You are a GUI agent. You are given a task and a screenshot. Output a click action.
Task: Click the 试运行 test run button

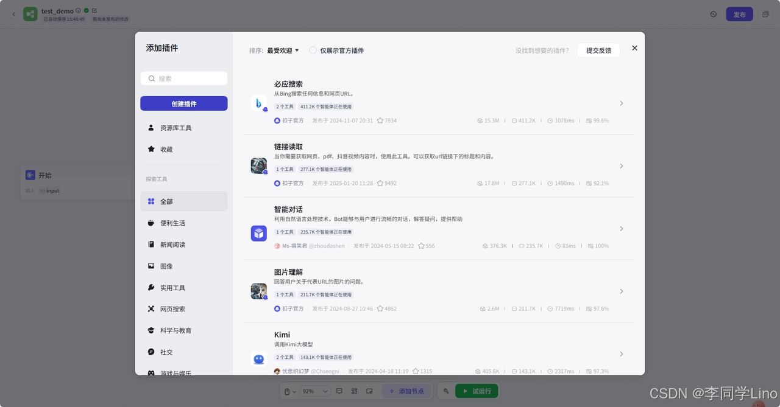pyautogui.click(x=477, y=391)
